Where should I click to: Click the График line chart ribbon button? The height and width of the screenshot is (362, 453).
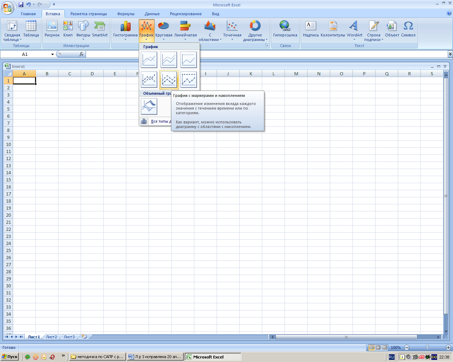click(147, 31)
